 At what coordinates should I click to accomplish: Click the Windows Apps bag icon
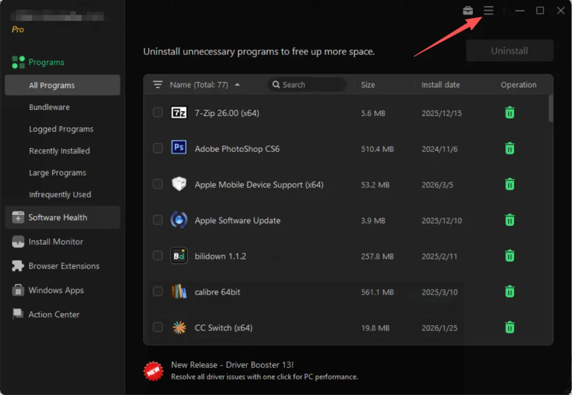tap(18, 290)
